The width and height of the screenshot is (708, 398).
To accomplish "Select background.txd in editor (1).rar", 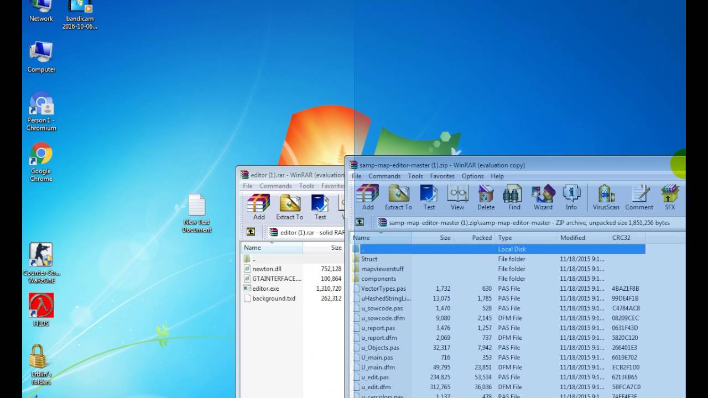I will click(x=293, y=298).
